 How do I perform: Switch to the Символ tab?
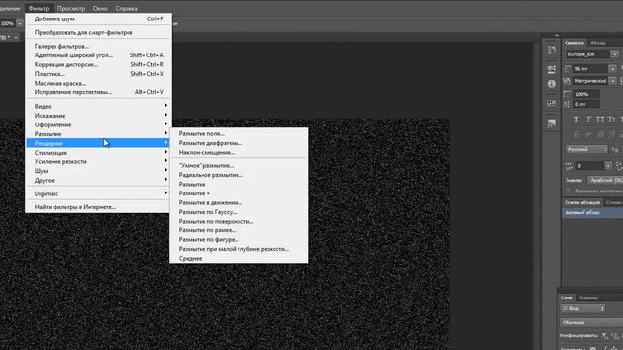[574, 43]
